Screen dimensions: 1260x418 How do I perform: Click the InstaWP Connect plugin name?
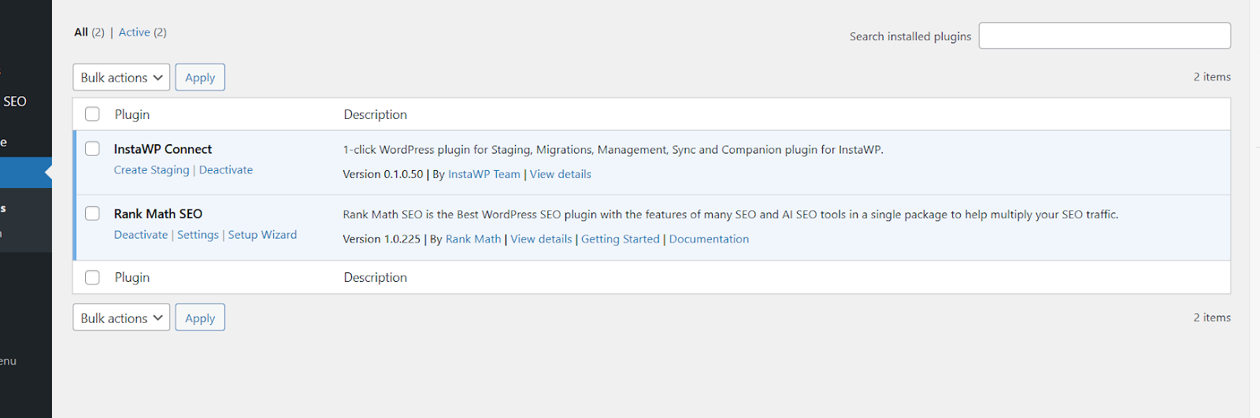163,149
